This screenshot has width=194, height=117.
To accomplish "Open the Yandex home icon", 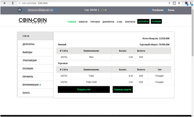I will (13, 3).
